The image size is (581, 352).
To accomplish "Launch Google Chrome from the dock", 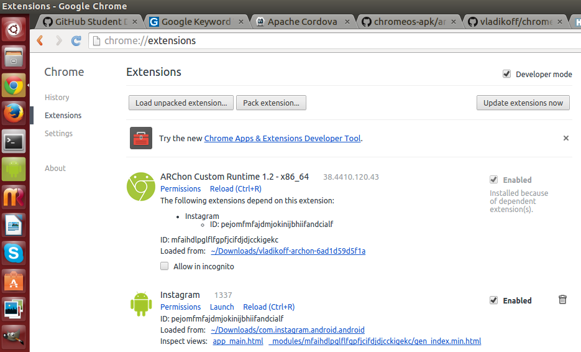I will point(14,85).
